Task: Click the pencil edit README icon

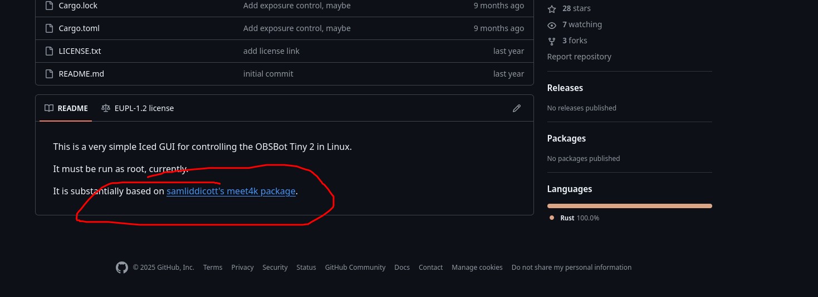Action: tap(517, 108)
